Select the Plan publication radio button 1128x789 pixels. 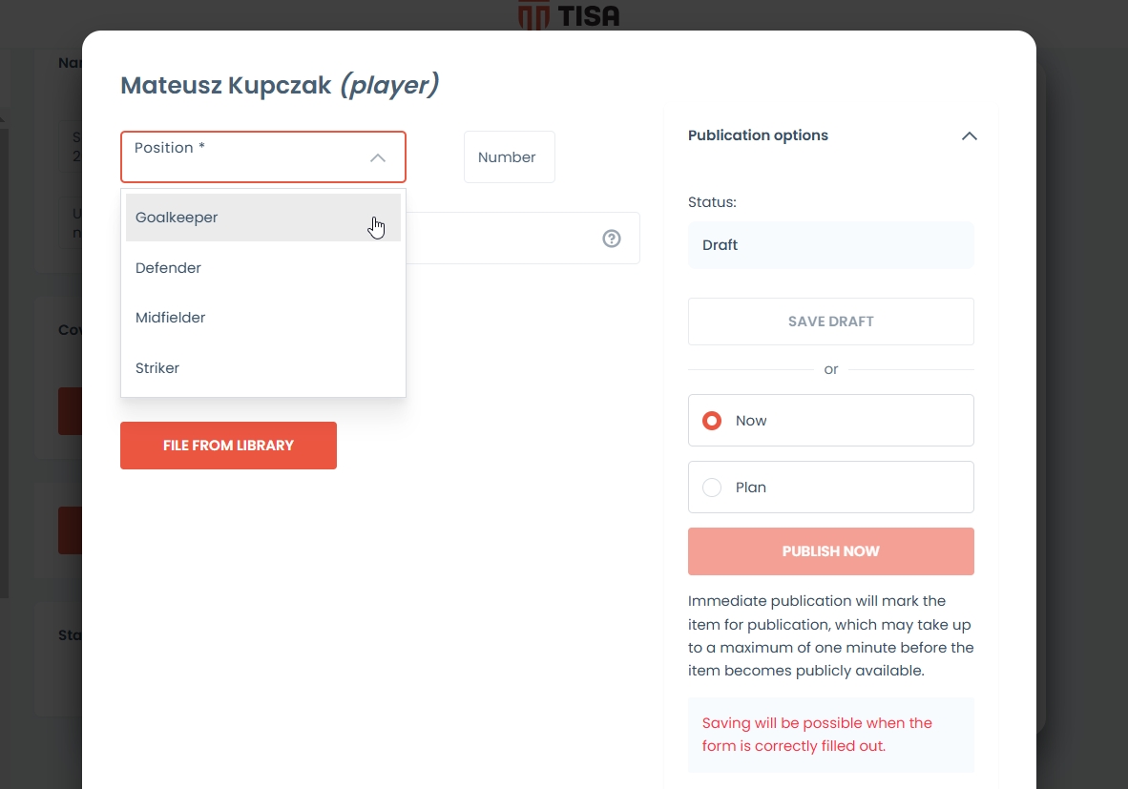712,488
